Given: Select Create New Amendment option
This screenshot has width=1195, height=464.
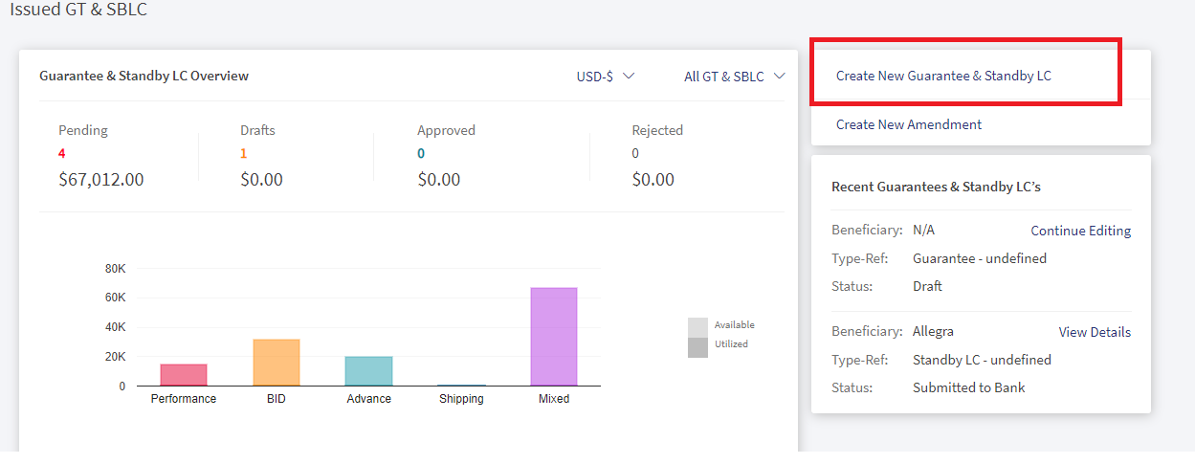Looking at the screenshot, I should pyautogui.click(x=909, y=124).
